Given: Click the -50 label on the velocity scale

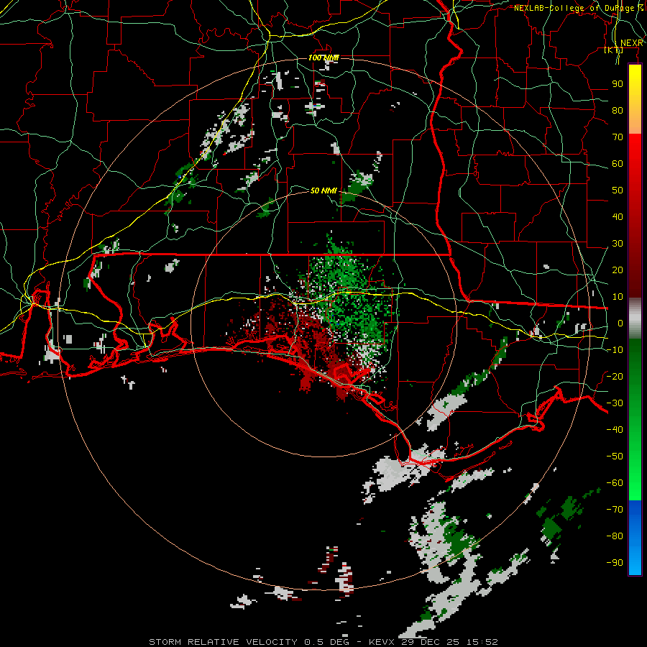Looking at the screenshot, I should pyautogui.click(x=615, y=456).
